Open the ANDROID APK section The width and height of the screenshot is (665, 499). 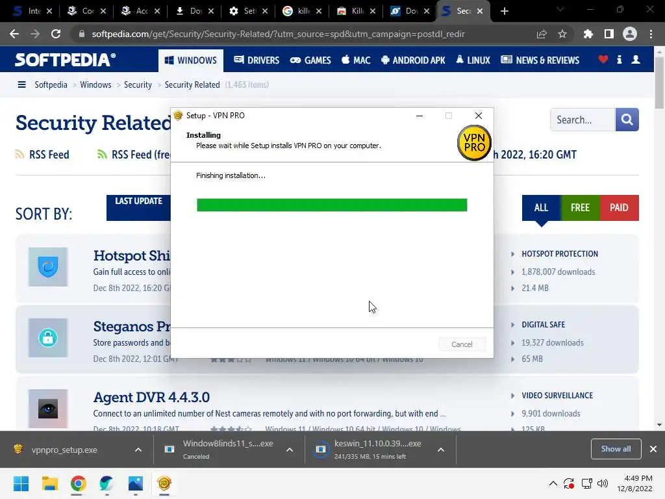413,60
